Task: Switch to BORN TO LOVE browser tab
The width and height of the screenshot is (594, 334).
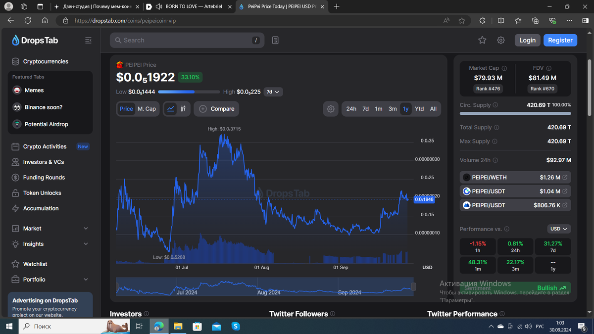Action: tap(188, 7)
